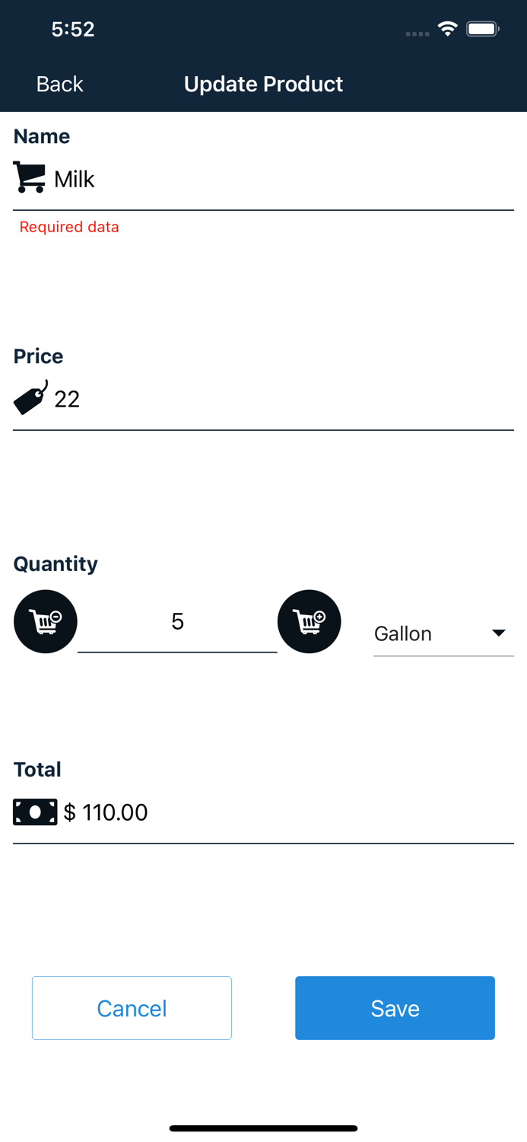
Task: Tap the red Required data message
Action: (x=69, y=227)
